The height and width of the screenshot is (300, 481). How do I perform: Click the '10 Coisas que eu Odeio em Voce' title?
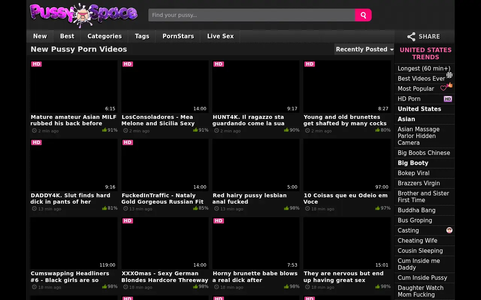[346, 198]
